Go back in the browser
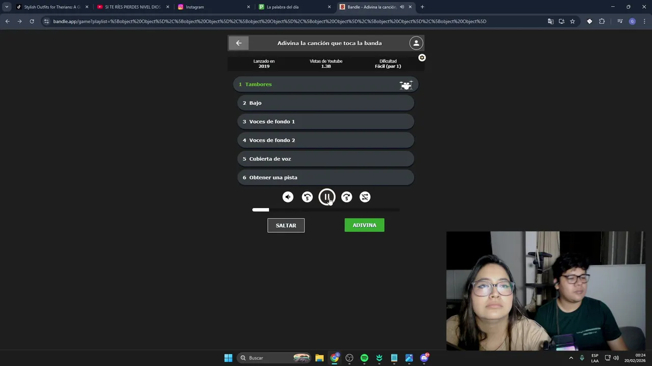The height and width of the screenshot is (366, 652). (x=7, y=21)
